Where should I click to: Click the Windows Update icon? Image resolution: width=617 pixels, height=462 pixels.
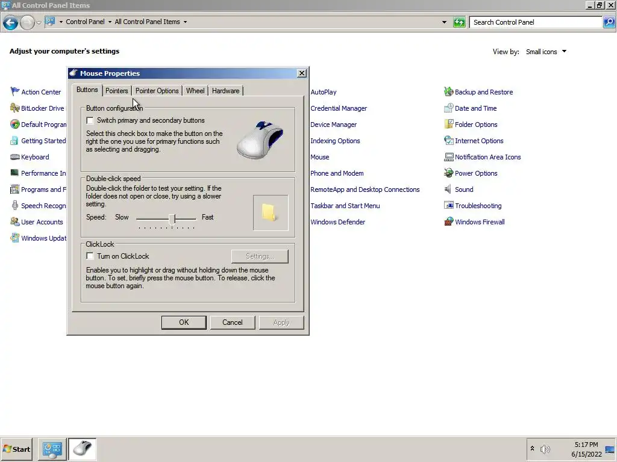(x=14, y=238)
